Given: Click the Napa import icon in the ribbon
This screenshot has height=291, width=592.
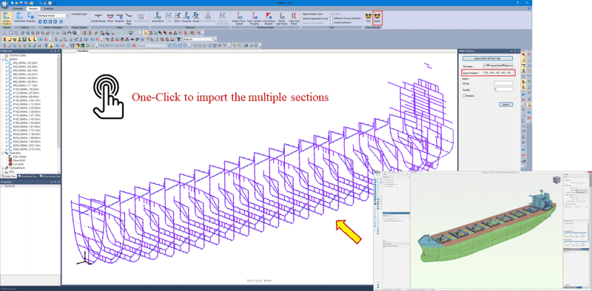Looking at the screenshot, I should coord(377,17).
